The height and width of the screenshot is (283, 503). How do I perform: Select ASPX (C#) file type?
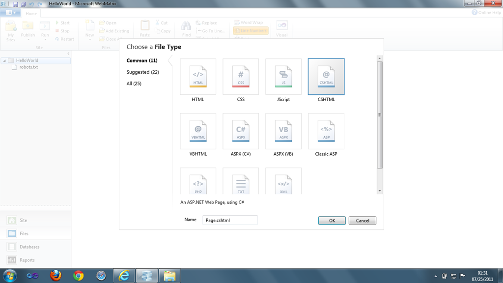(241, 131)
